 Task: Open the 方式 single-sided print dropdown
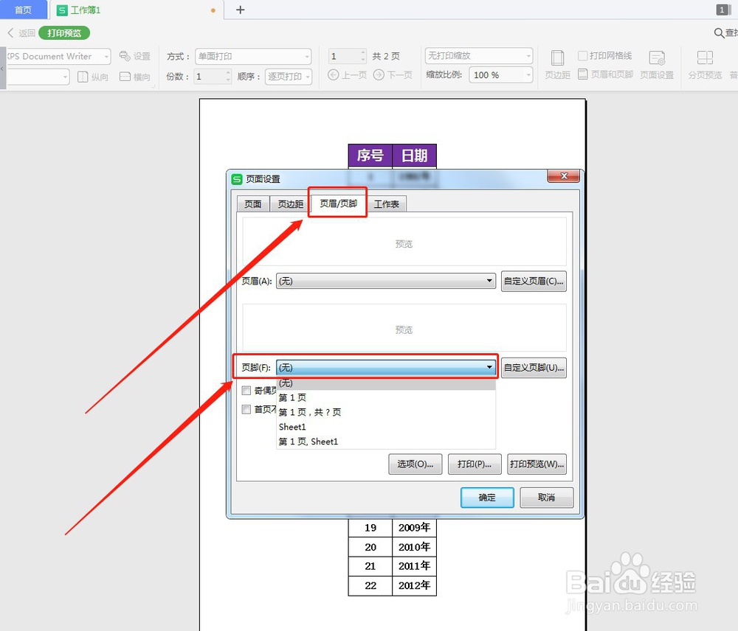[253, 57]
